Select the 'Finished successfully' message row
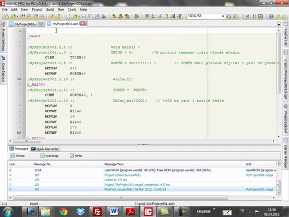The image size is (289, 217). [x=142, y=189]
